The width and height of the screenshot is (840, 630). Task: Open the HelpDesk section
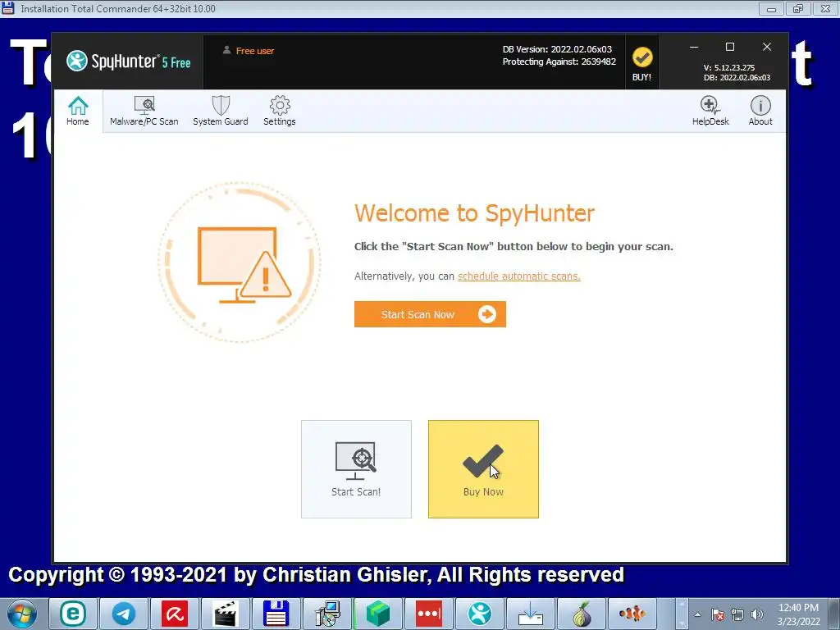pyautogui.click(x=710, y=111)
